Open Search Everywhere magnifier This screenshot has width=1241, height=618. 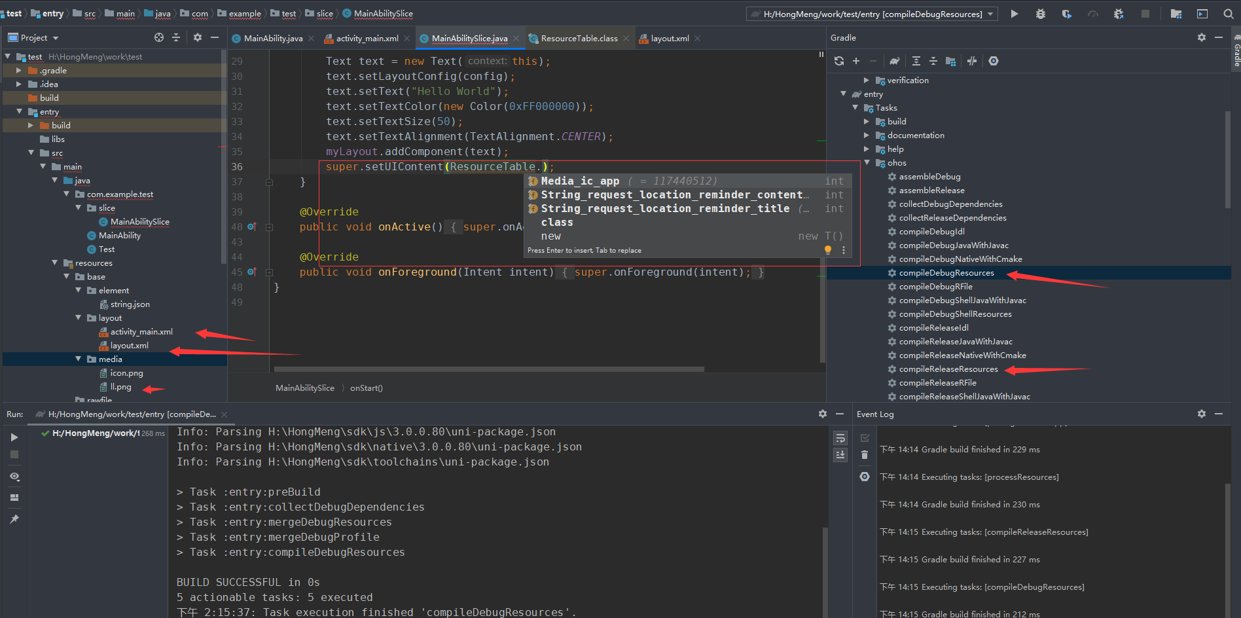[1229, 14]
